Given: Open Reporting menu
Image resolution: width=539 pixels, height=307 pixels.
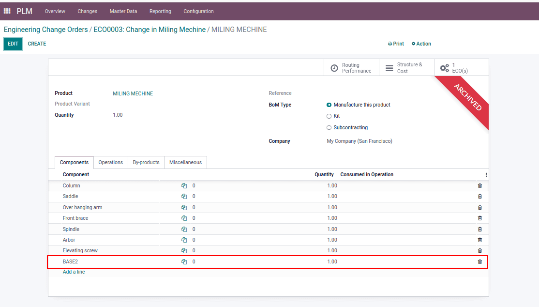Looking at the screenshot, I should click(x=160, y=11).
